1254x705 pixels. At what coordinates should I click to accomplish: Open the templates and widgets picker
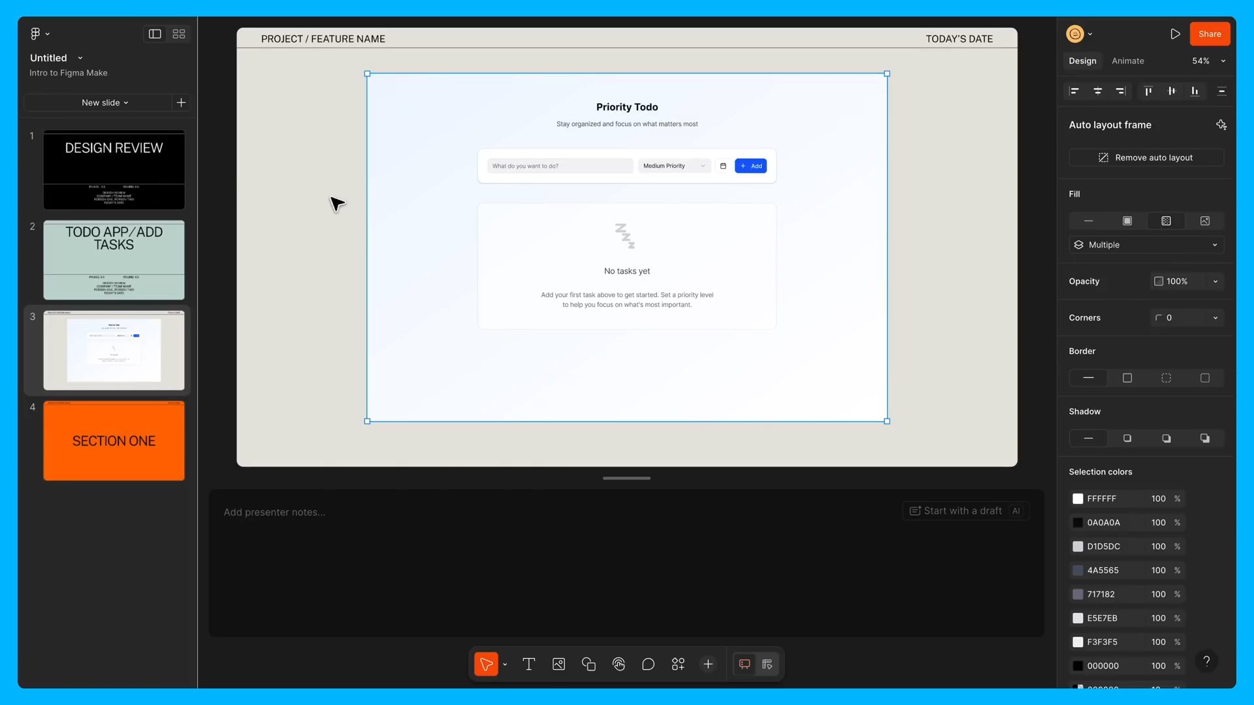coord(678,664)
